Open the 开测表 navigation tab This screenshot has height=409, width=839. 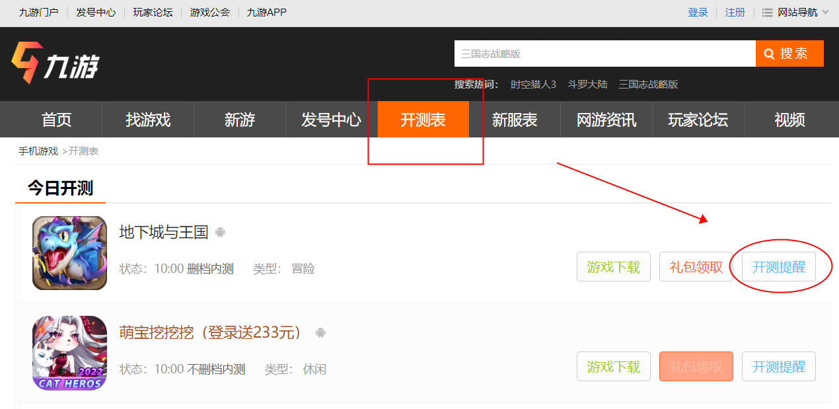[x=423, y=120]
